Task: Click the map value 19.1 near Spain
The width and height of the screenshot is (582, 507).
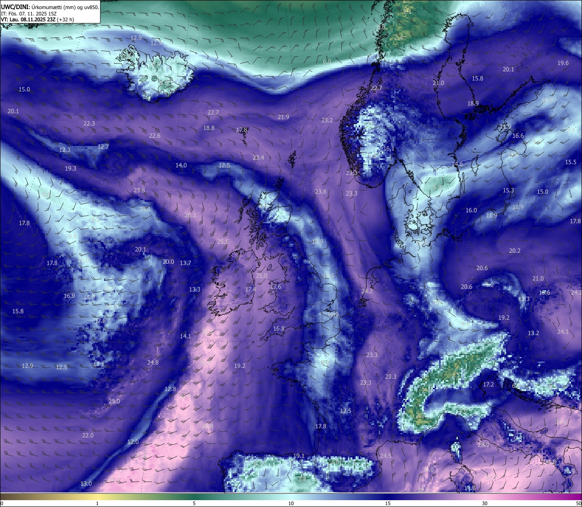Action: click(x=299, y=456)
